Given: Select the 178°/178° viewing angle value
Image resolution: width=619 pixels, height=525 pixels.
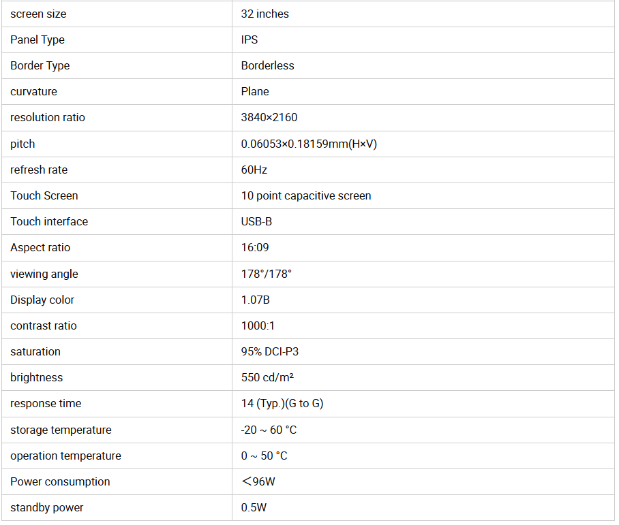Looking at the screenshot, I should click(266, 274).
